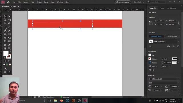Viewport: 183px width, 103px height.
Task: Click the Adobe Stock search field
Action: 156,2
